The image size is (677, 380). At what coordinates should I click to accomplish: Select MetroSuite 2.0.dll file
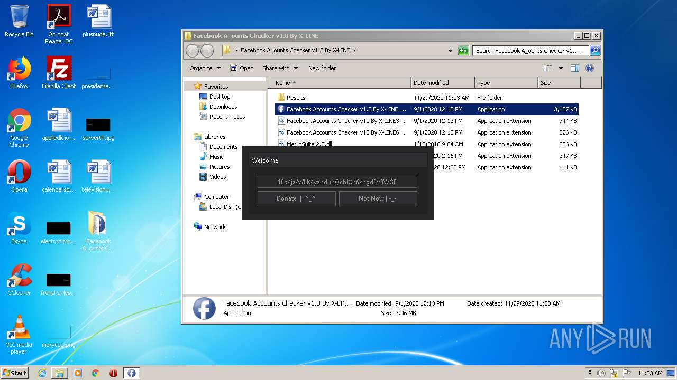pyautogui.click(x=427, y=144)
